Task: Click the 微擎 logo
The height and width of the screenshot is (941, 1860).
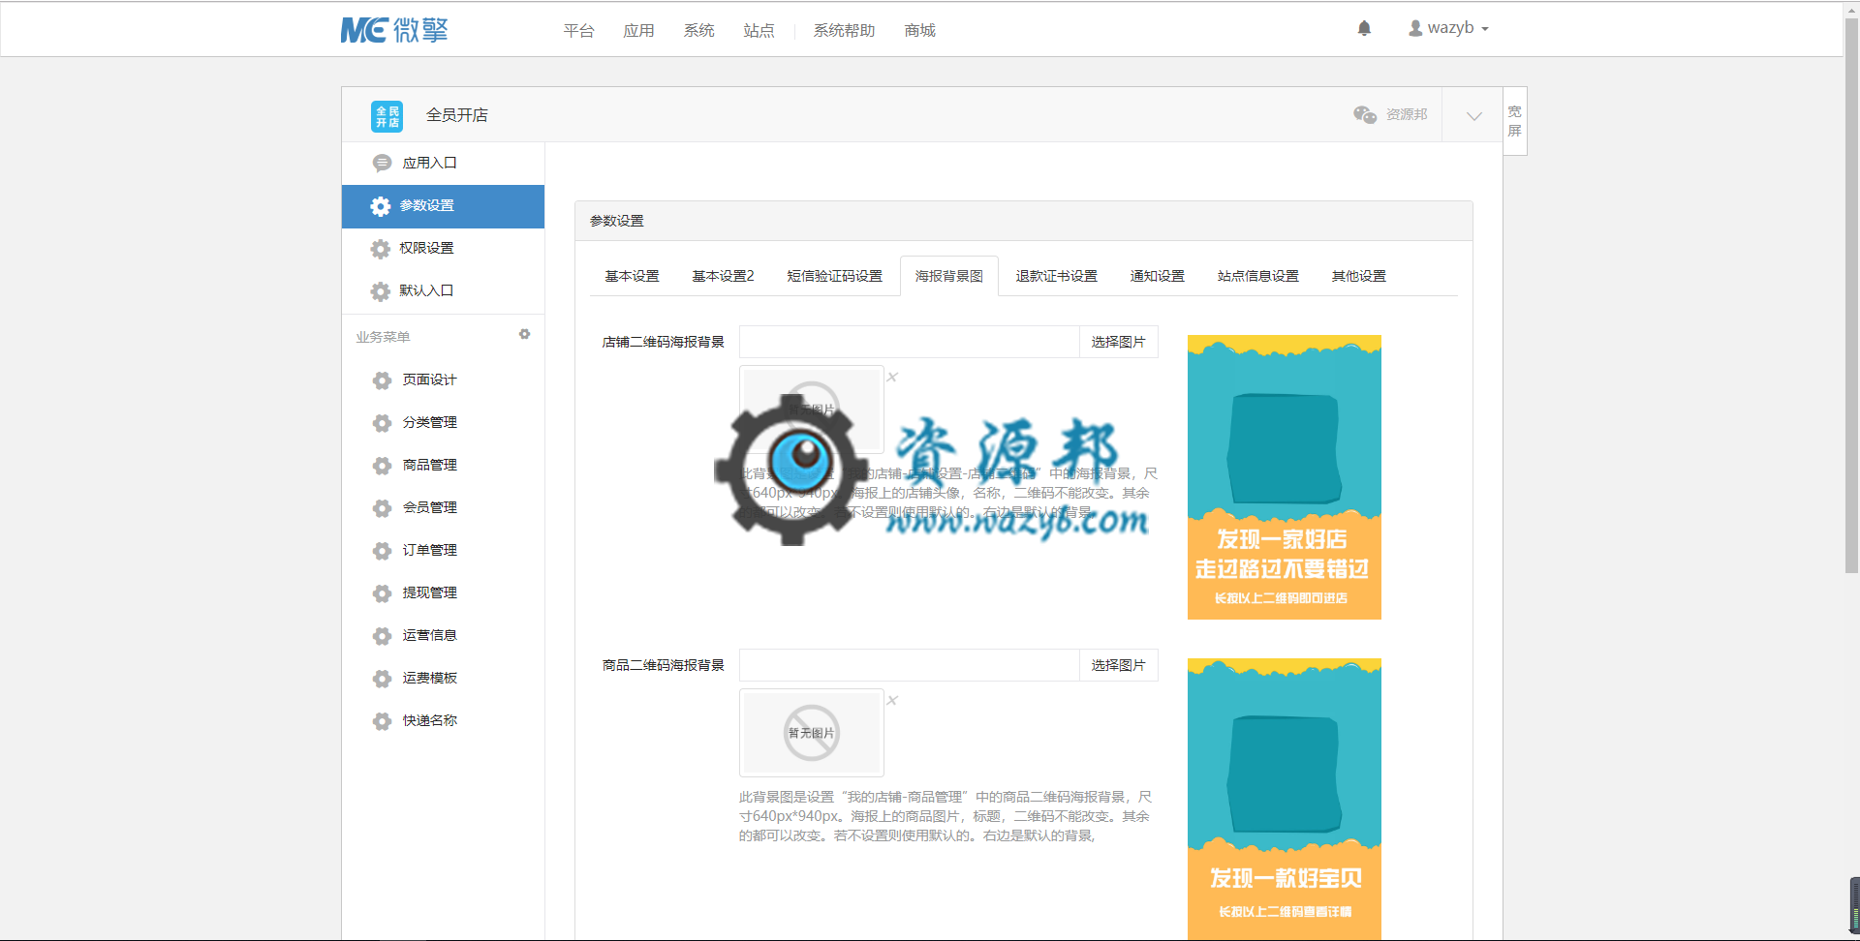Action: (x=394, y=30)
